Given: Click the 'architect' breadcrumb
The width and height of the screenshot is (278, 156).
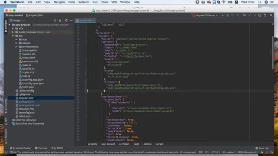Looking at the screenshot, I should click(x=124, y=144).
